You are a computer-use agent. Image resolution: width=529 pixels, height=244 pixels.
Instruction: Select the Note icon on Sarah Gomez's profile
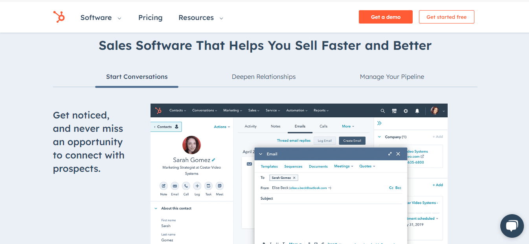(x=163, y=186)
